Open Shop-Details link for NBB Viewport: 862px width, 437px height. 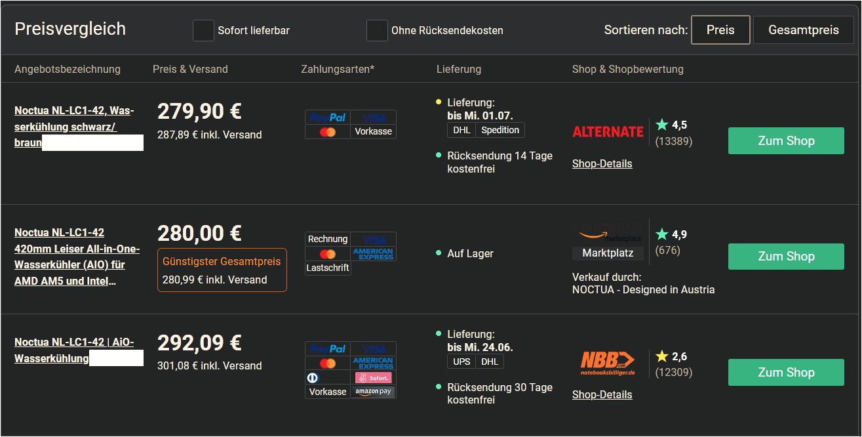(x=602, y=395)
